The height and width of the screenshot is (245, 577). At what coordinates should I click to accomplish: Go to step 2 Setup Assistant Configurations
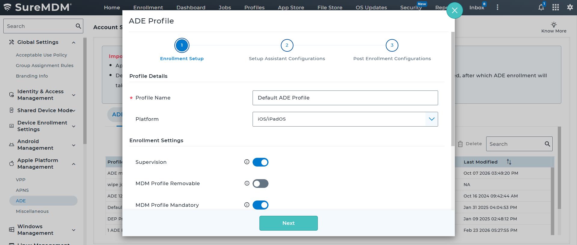click(x=287, y=45)
